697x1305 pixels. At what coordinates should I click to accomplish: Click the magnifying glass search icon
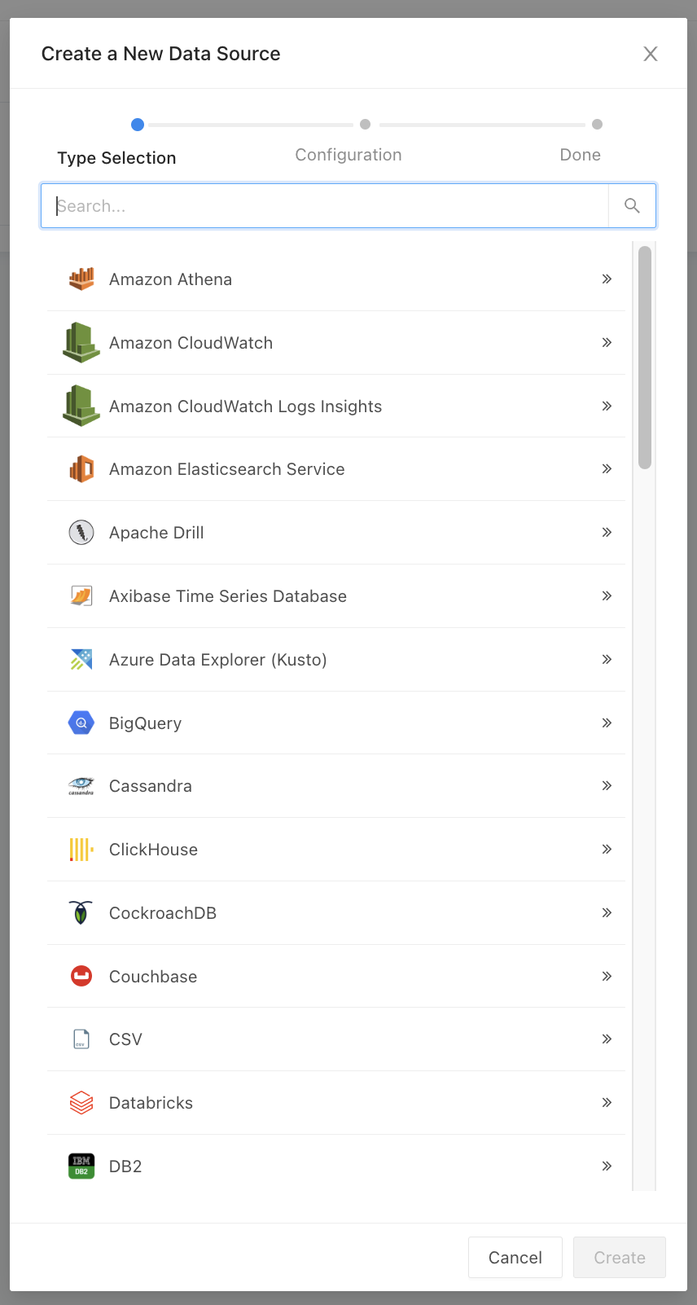(633, 205)
